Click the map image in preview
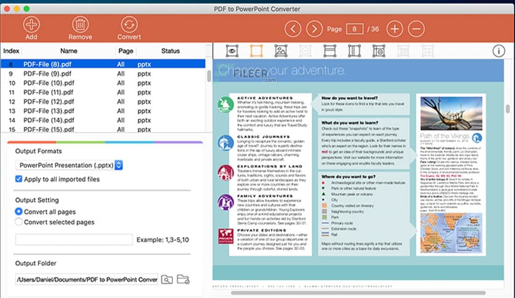Image resolution: width=515 pixels, height=298 pixels. click(x=452, y=232)
